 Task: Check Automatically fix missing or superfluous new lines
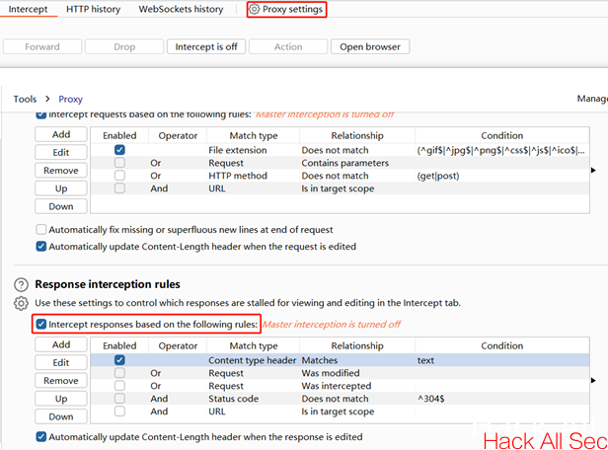tap(41, 230)
